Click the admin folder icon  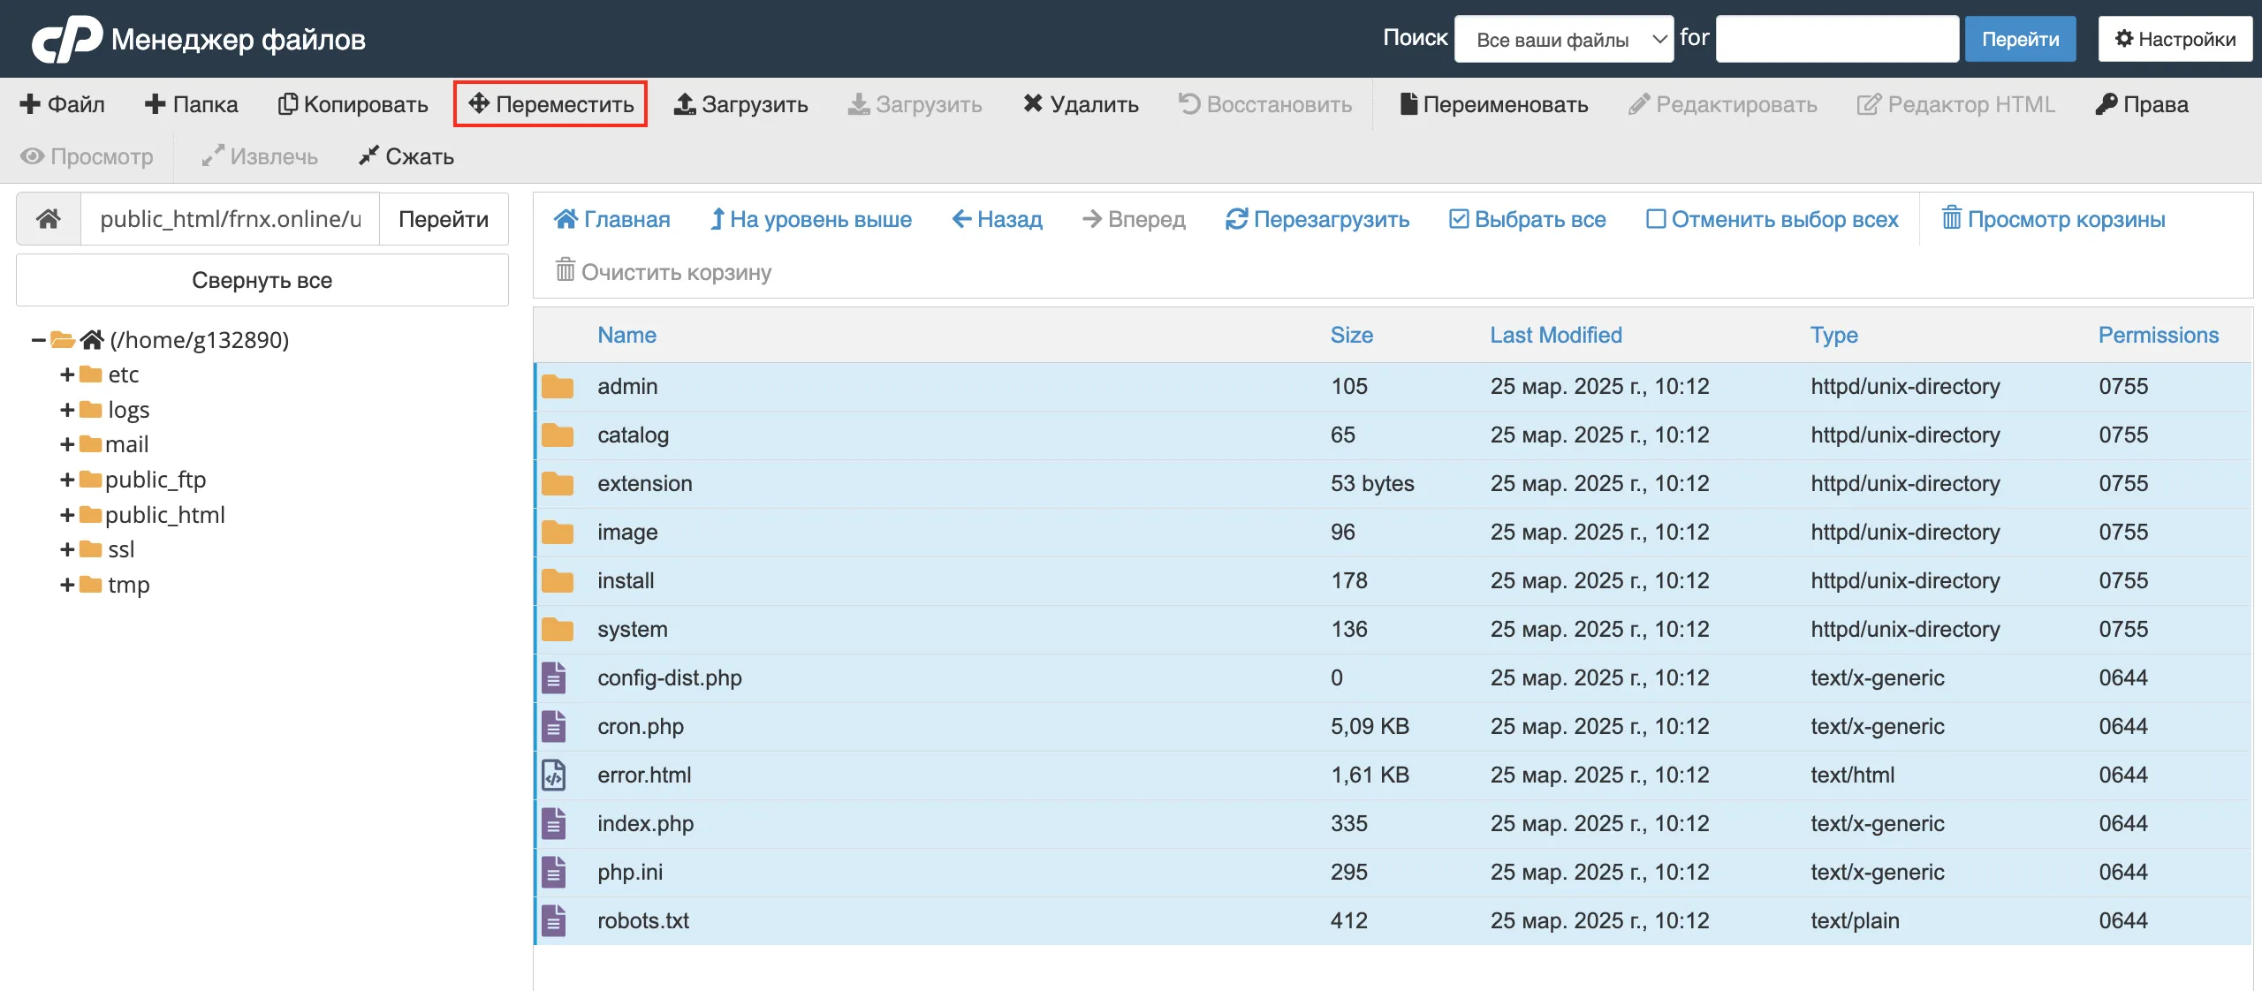tap(558, 387)
